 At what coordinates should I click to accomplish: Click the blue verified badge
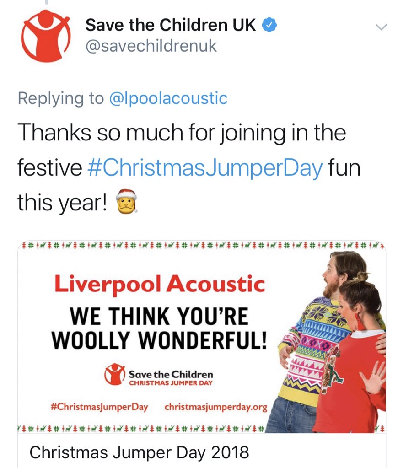[269, 24]
